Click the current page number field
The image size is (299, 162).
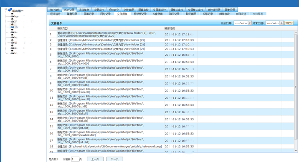pyautogui.click(x=75, y=159)
